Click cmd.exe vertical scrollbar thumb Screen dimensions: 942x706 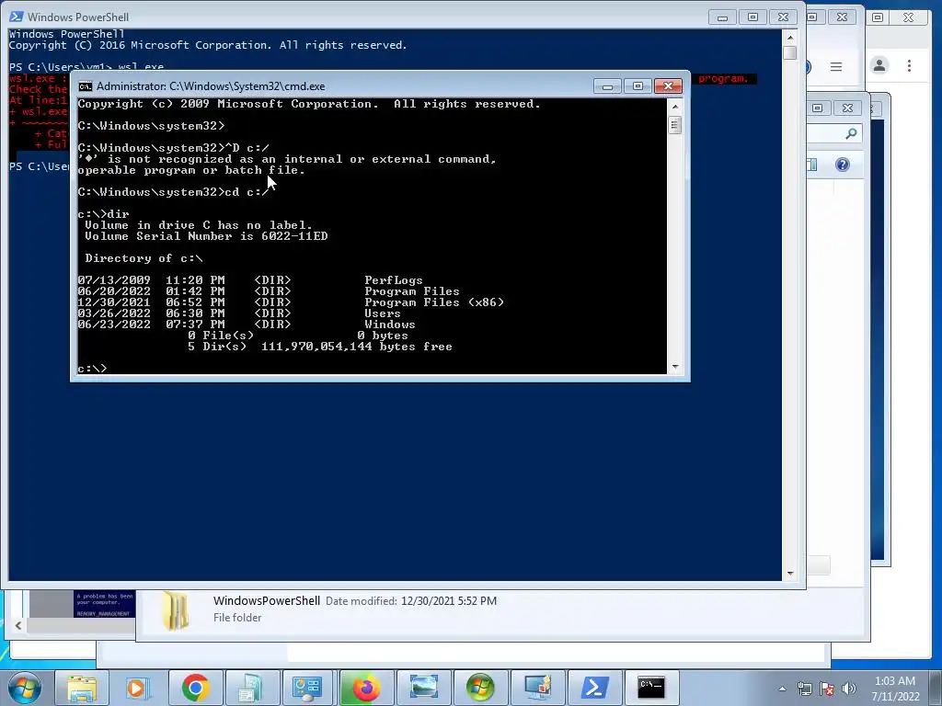click(675, 125)
